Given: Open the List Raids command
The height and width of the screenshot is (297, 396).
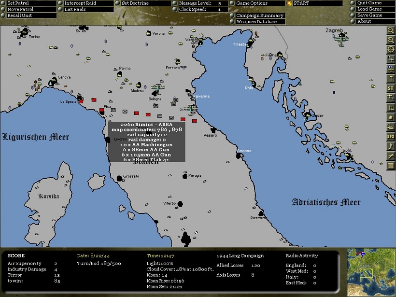Looking at the screenshot, I should pos(86,9).
